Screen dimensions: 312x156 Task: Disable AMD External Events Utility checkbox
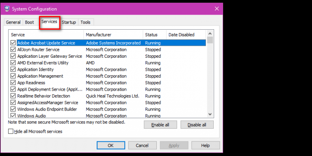tap(13, 63)
